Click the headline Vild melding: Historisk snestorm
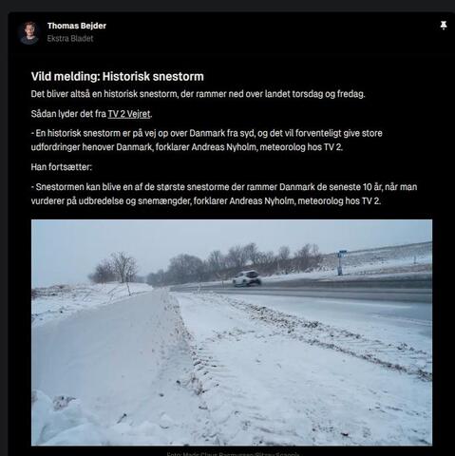 [118, 77]
